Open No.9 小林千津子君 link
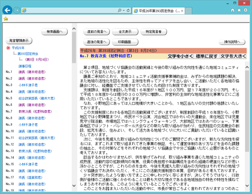This screenshot has height=194, width=252. 28,124
